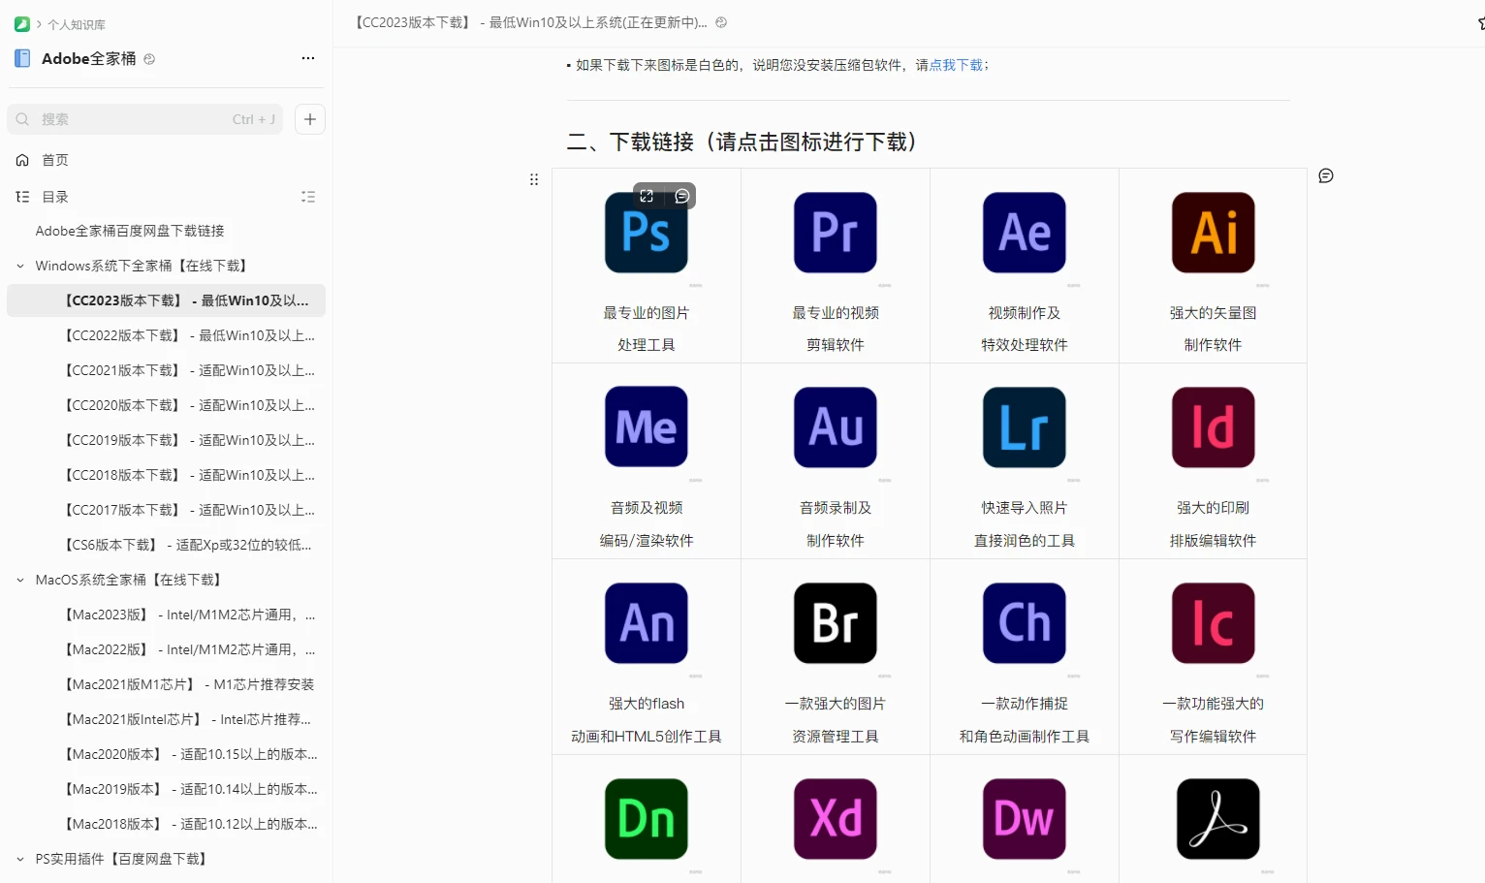Click the 个人知识库 breadcrumb link

pyautogui.click(x=77, y=24)
